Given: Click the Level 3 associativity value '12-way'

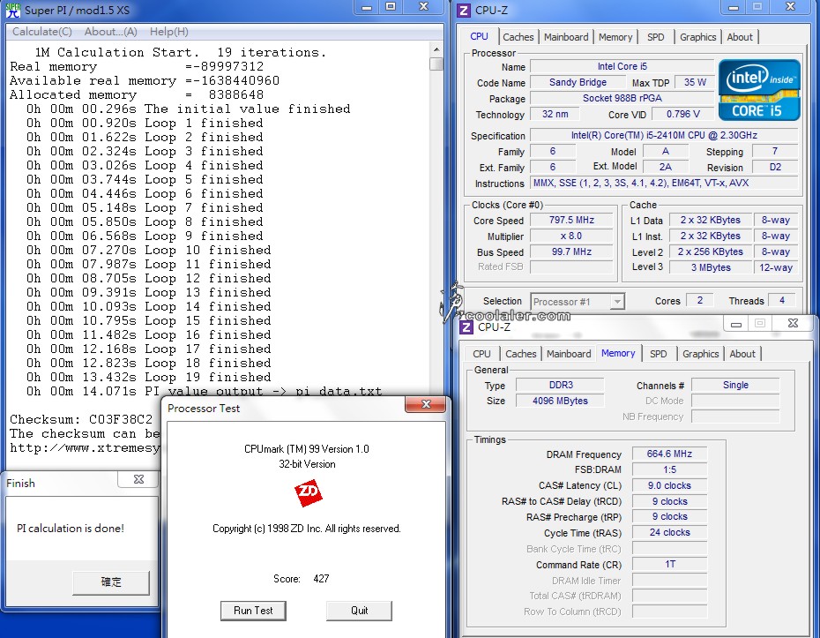Looking at the screenshot, I should [776, 267].
